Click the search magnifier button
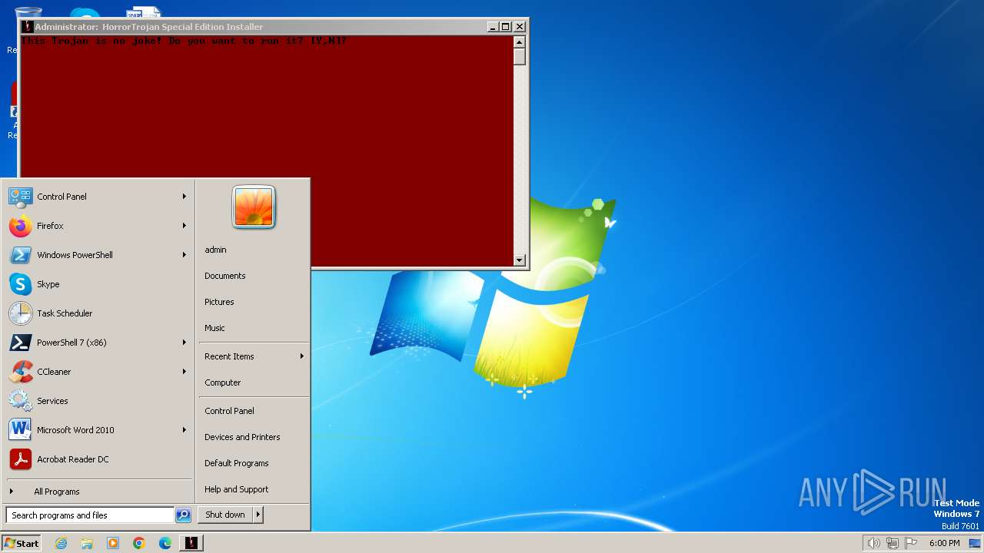Viewport: 984px width, 553px height. tap(183, 515)
